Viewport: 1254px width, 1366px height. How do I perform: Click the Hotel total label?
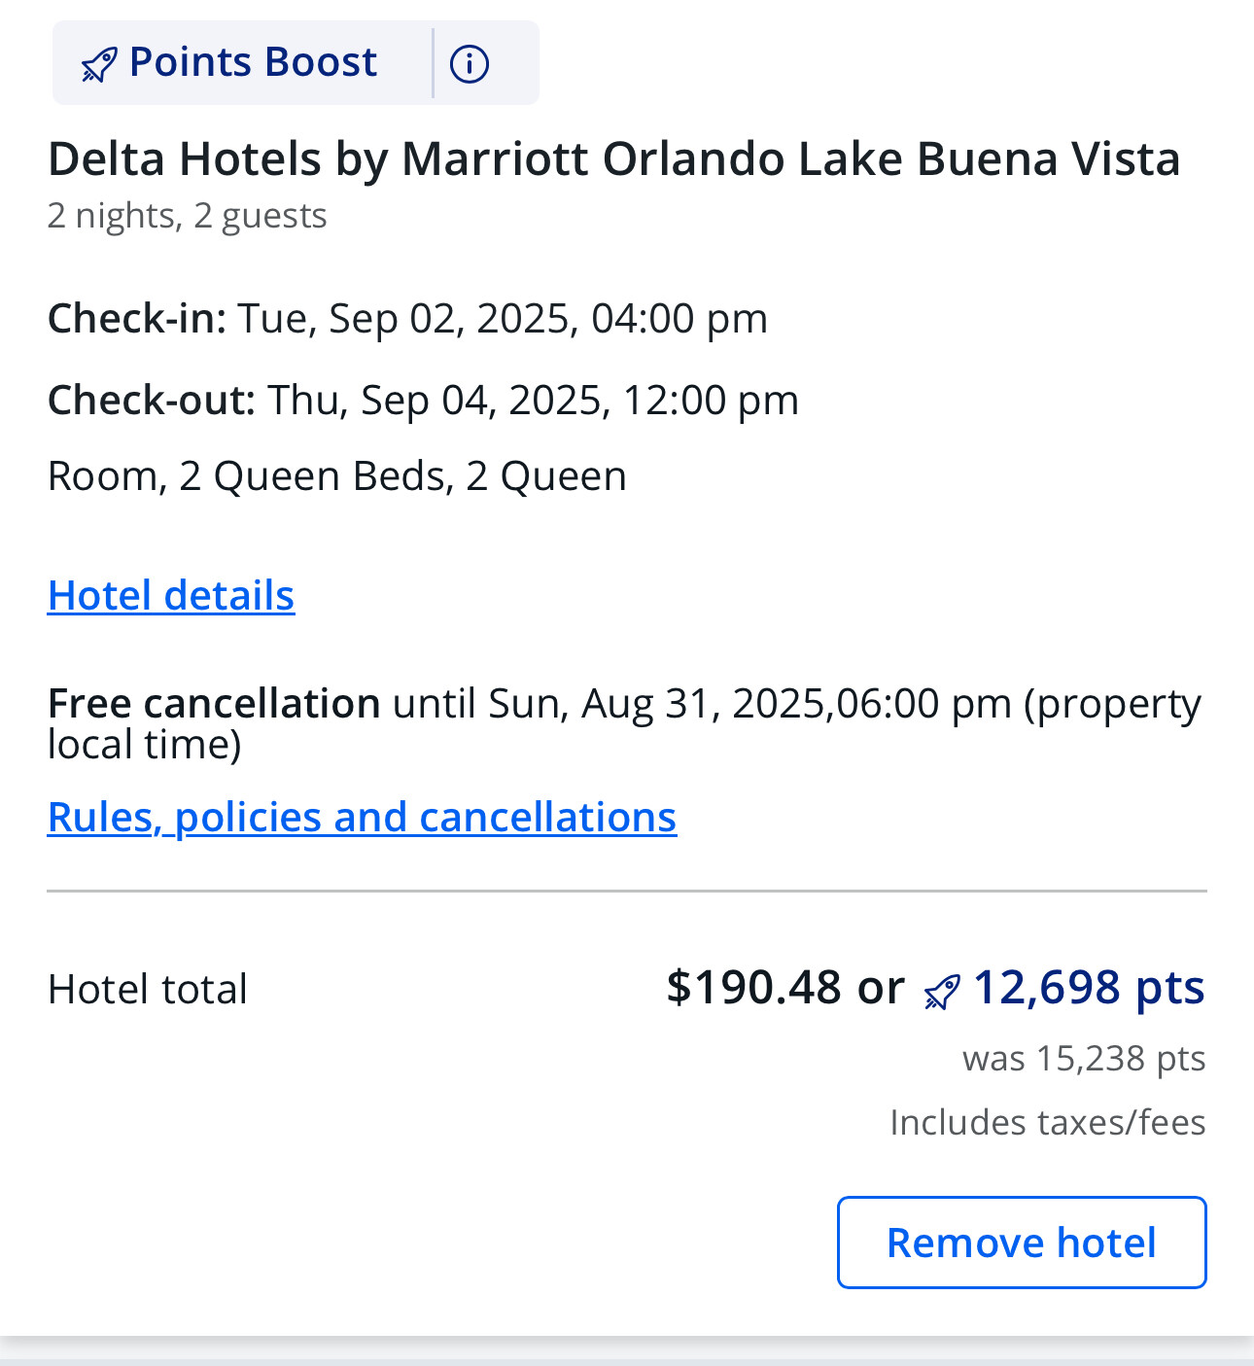pos(148,989)
